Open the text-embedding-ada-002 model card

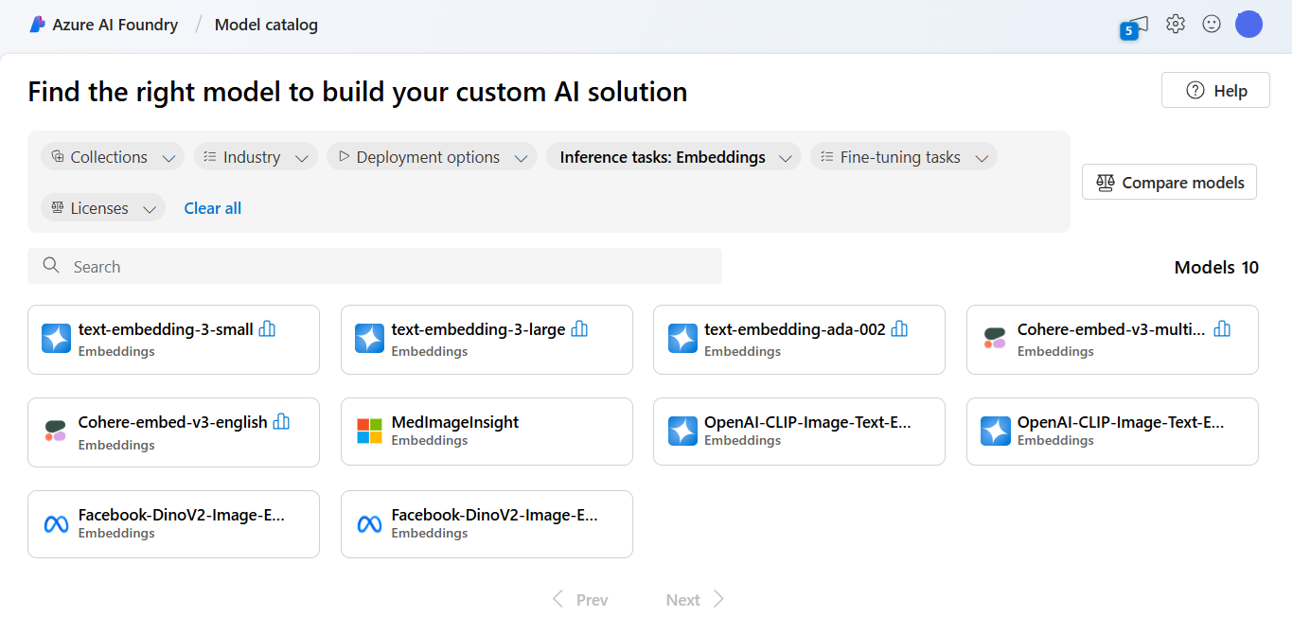click(x=799, y=340)
